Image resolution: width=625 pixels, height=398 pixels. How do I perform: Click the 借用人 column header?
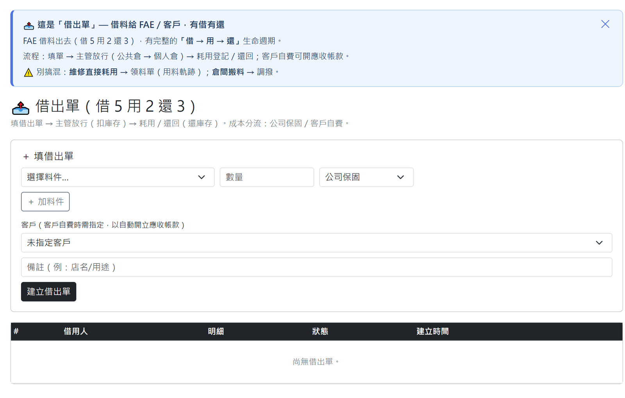click(76, 332)
